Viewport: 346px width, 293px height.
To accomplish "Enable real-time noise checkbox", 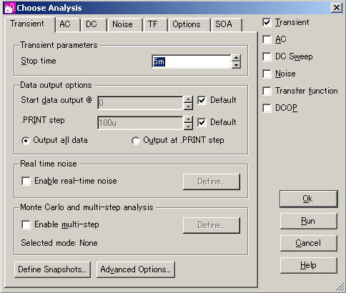I will (x=26, y=181).
